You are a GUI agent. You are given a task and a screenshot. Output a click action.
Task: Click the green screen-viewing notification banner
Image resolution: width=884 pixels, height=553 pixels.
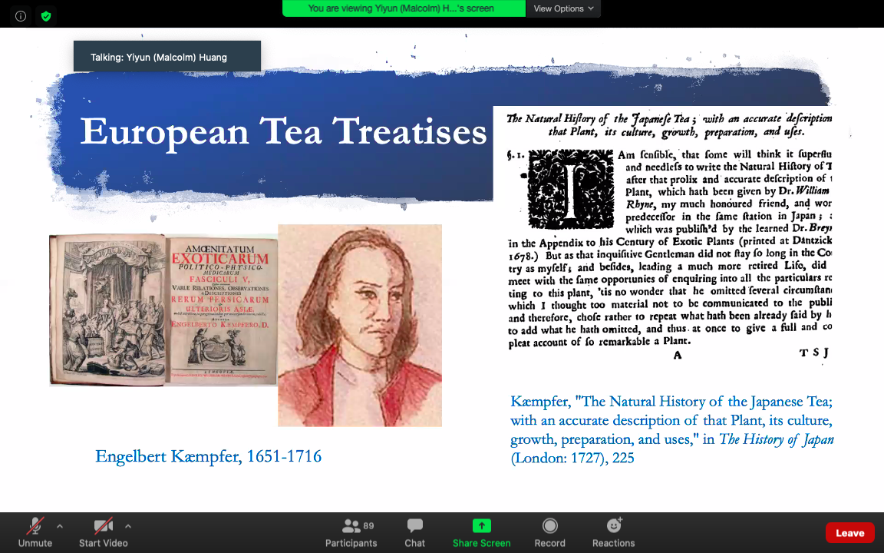404,8
